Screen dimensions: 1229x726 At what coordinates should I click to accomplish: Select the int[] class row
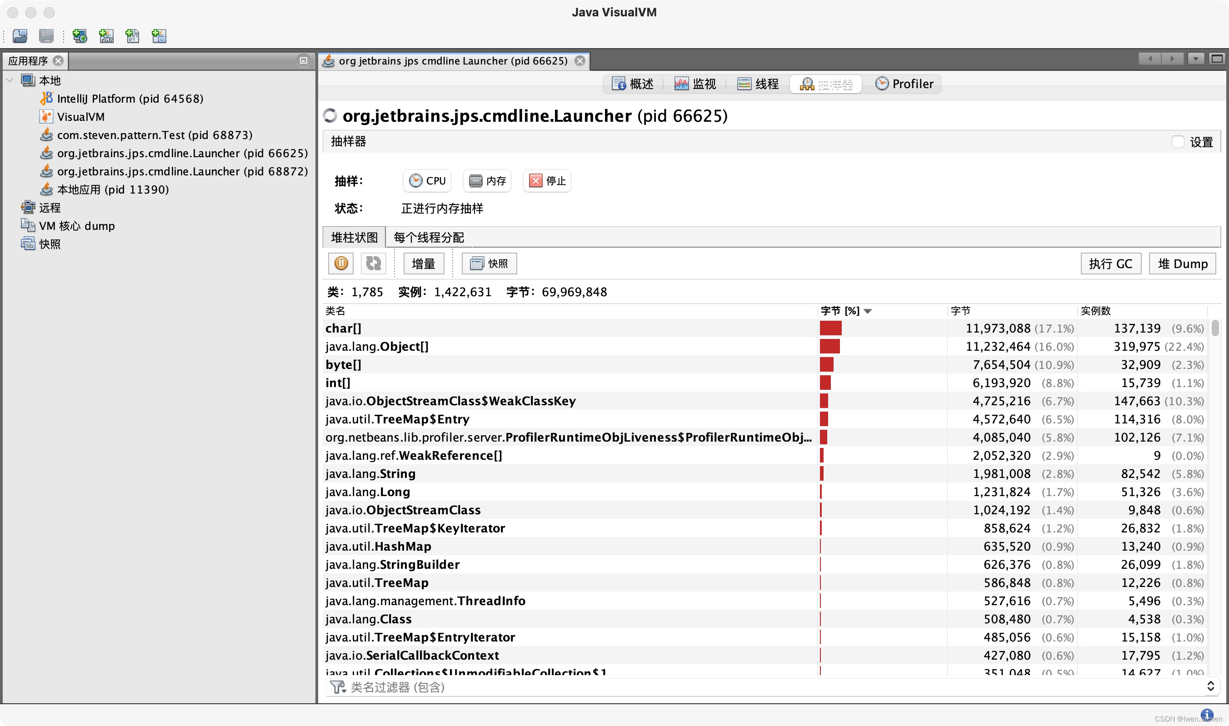tap(766, 383)
